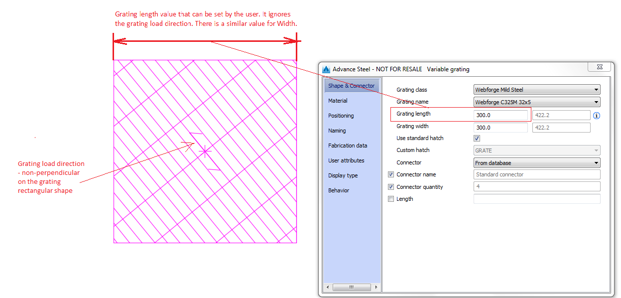Open the Connector From database dropdown
This screenshot has height=298, width=621.
537,163
